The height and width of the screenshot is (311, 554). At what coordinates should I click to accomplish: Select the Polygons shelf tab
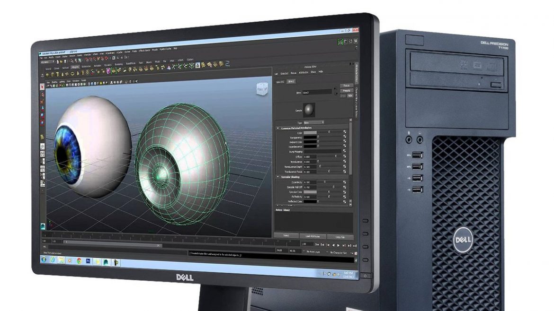[x=75, y=67]
